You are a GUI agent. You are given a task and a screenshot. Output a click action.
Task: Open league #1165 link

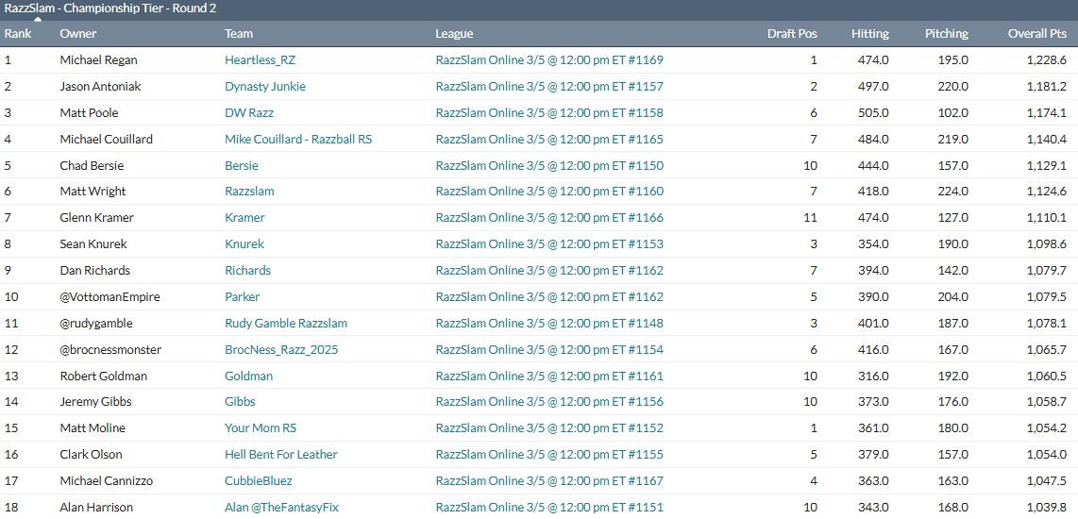(549, 139)
